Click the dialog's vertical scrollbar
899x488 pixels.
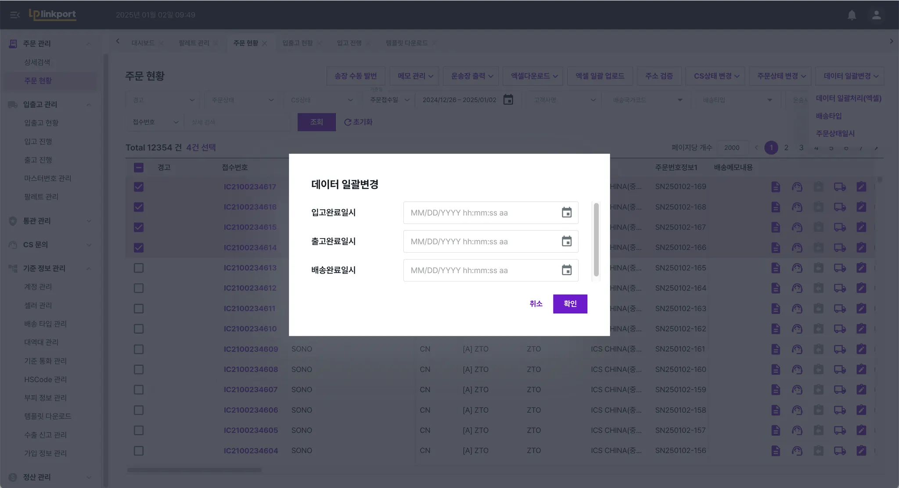coord(596,239)
